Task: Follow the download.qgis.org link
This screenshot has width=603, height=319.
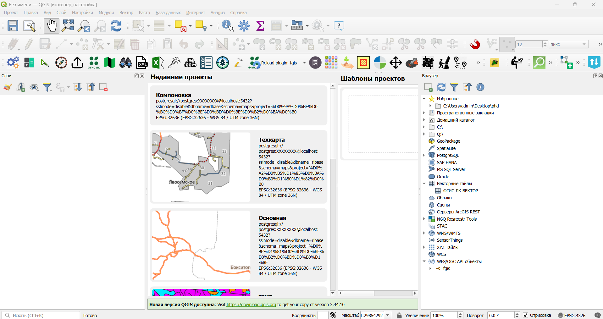Action: point(251,305)
